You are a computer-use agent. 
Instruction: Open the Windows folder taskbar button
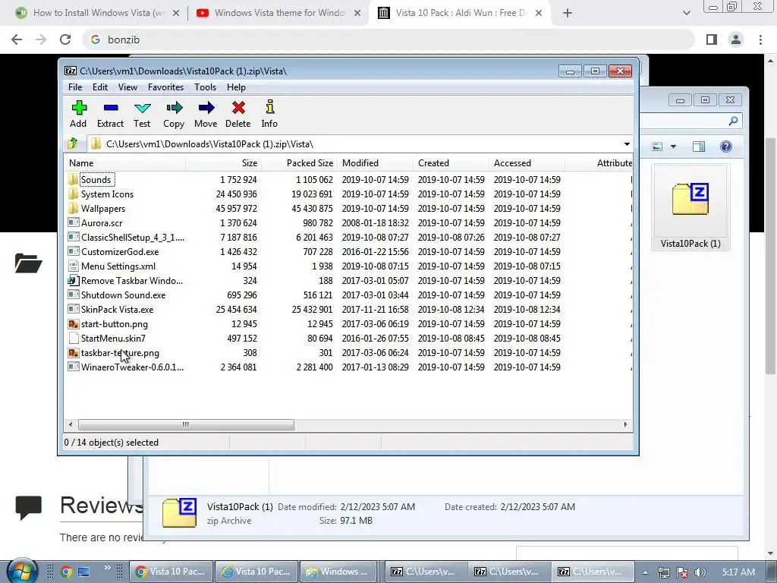[x=340, y=572]
